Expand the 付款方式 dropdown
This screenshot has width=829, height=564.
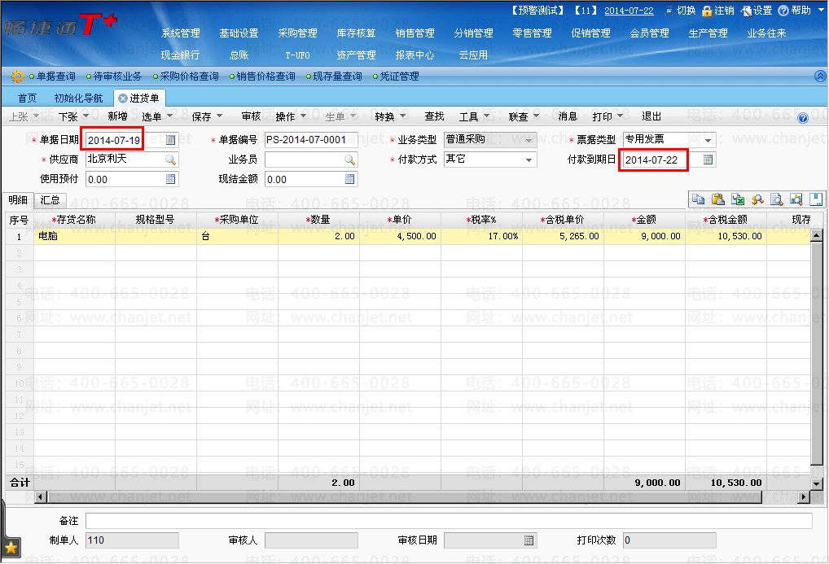coord(529,160)
